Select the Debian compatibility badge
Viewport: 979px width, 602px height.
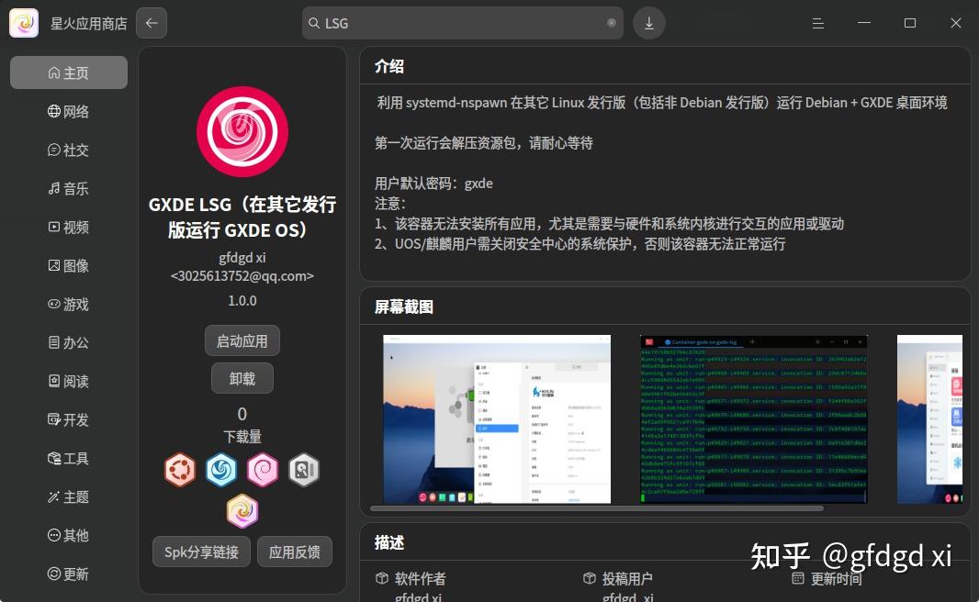(x=263, y=469)
